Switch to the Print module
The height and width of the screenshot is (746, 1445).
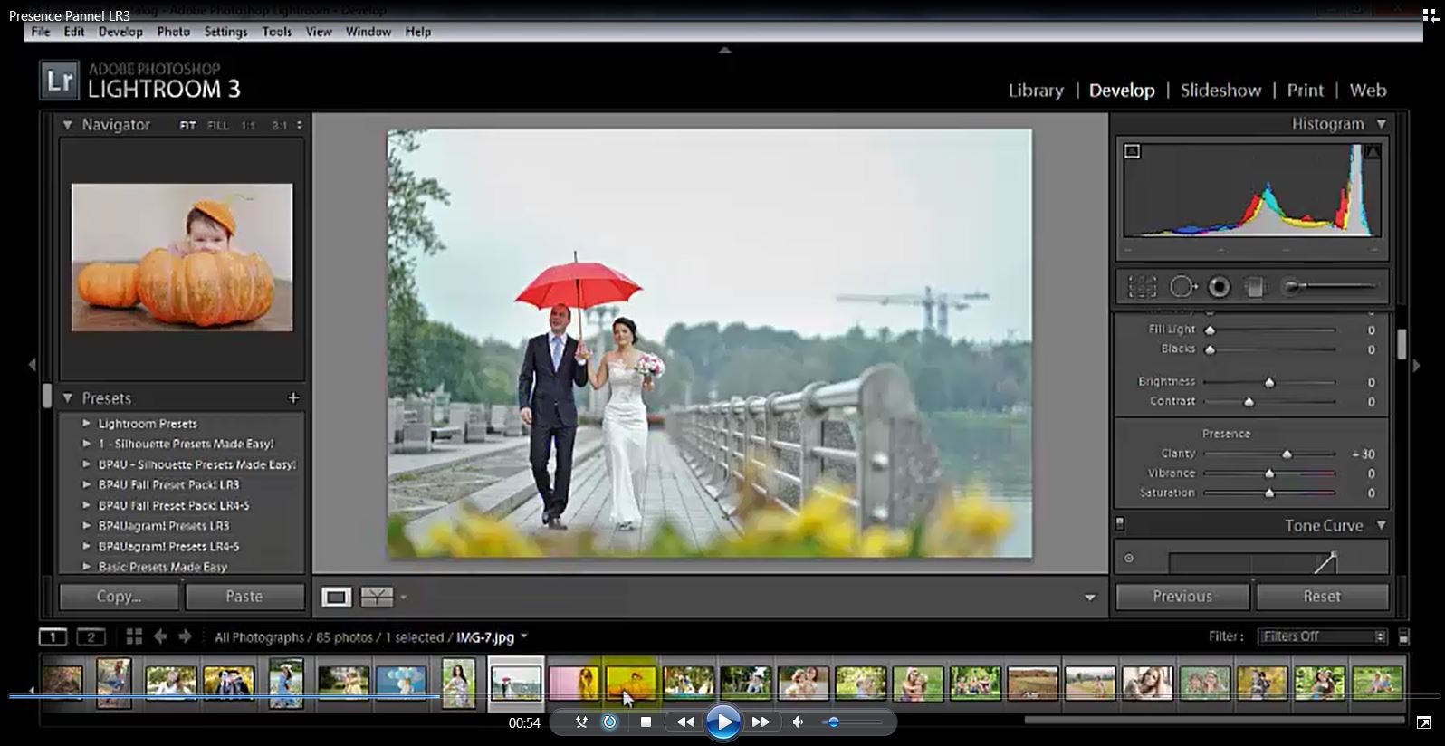pos(1305,91)
